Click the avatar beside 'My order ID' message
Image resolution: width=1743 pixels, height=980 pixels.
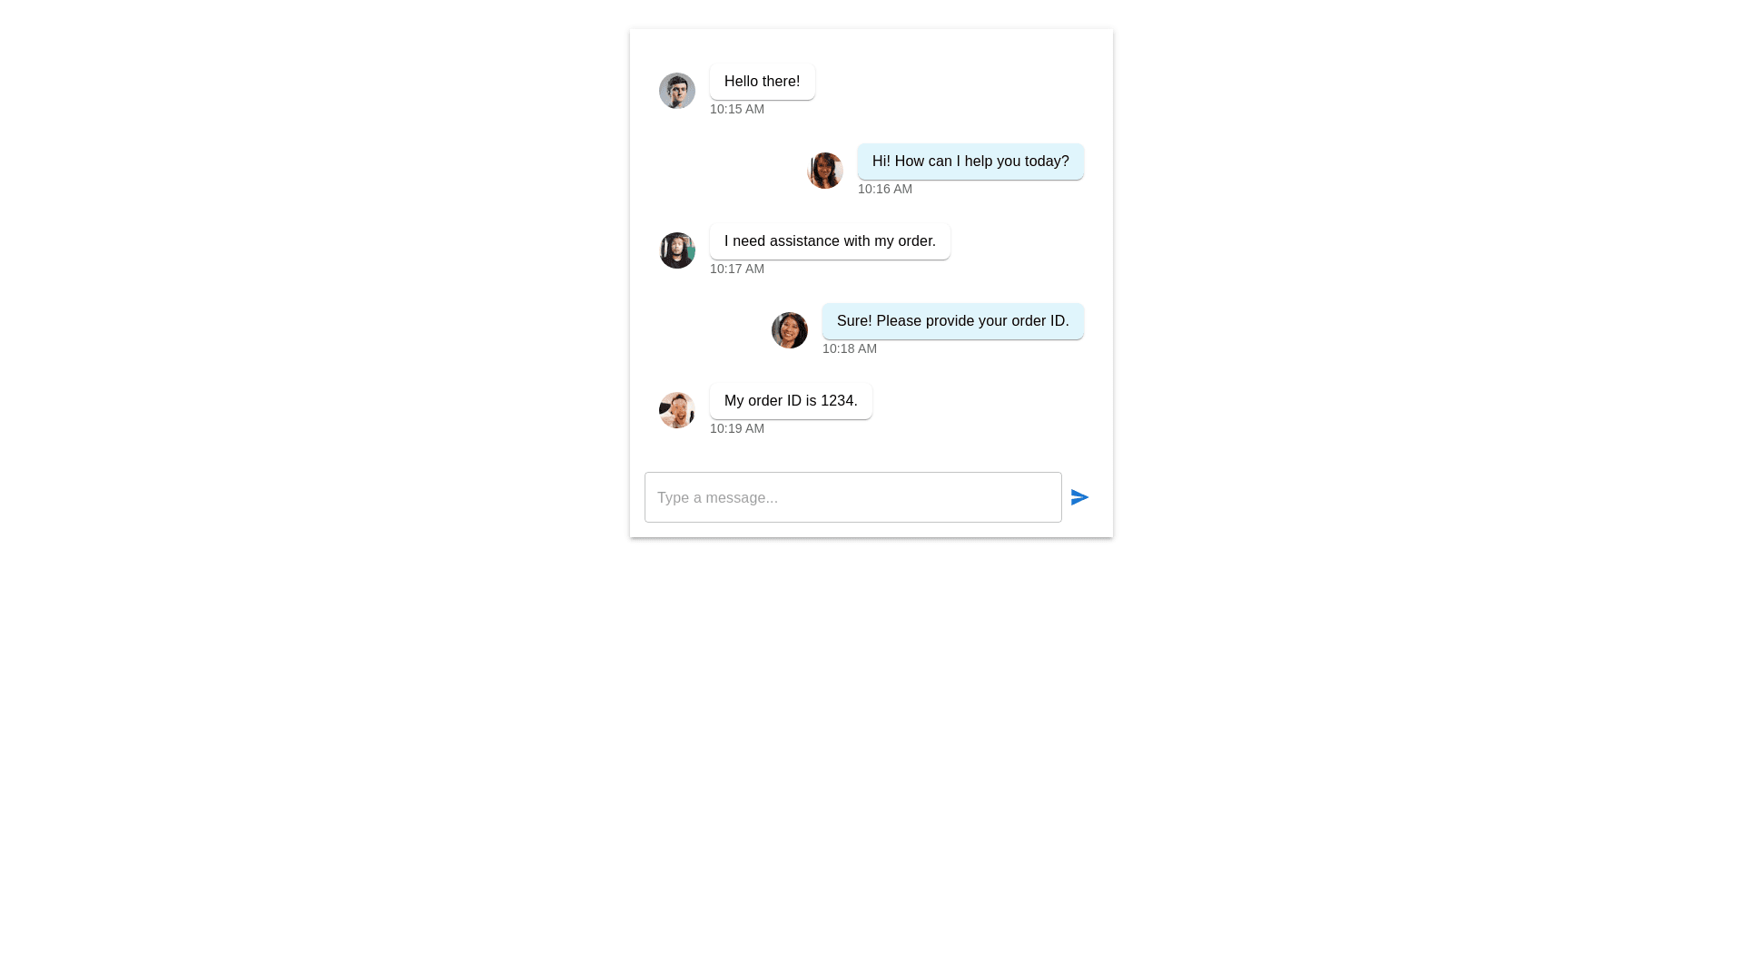pos(677,410)
